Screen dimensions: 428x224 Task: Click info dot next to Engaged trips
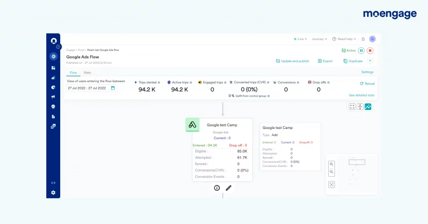(x=225, y=83)
